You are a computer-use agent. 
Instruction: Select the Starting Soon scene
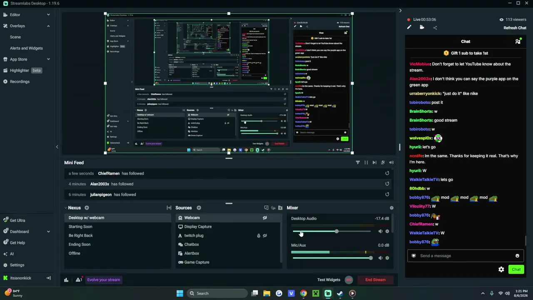(118, 227)
